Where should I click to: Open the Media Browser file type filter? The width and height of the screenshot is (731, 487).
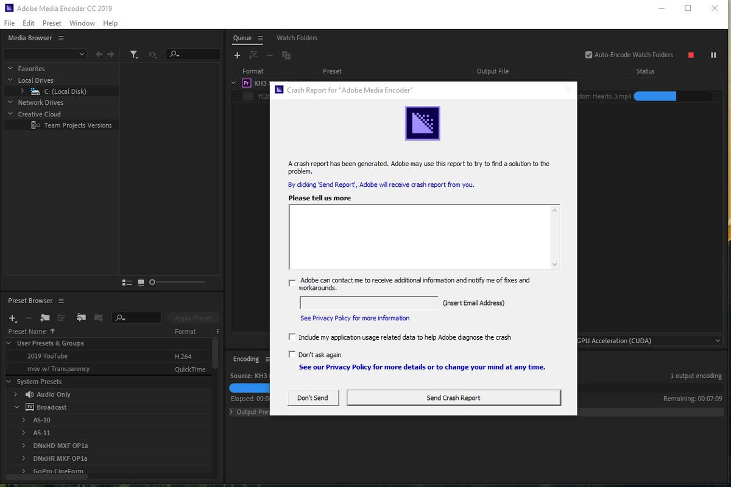coord(134,55)
